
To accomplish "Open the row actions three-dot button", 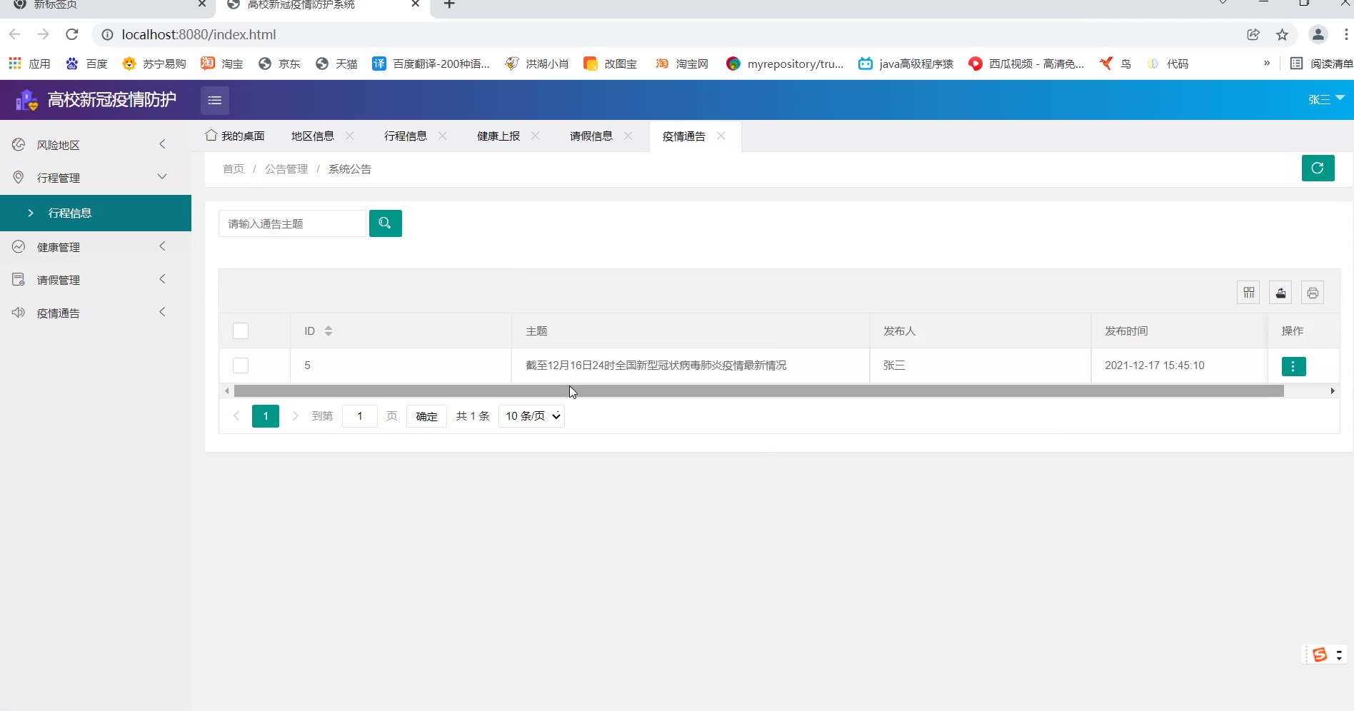I will 1293,366.
